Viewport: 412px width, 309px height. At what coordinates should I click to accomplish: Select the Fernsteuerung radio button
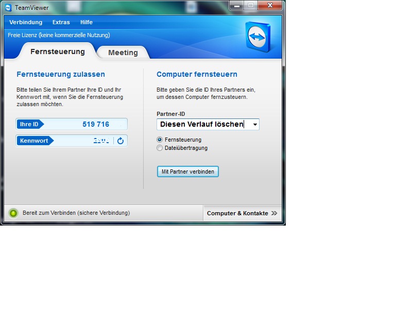pos(160,140)
